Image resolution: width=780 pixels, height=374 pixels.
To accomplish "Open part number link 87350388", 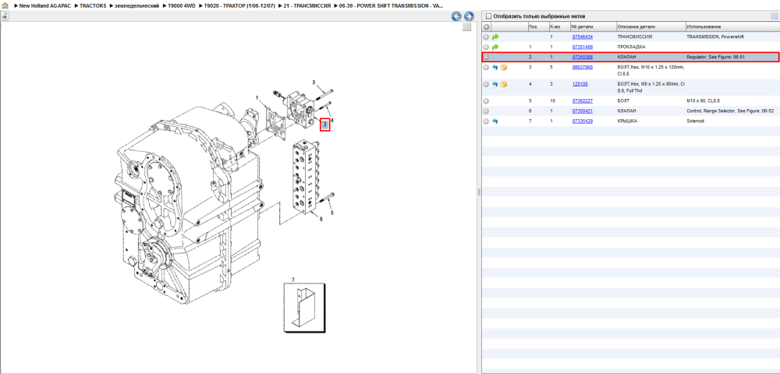I will 582,57.
